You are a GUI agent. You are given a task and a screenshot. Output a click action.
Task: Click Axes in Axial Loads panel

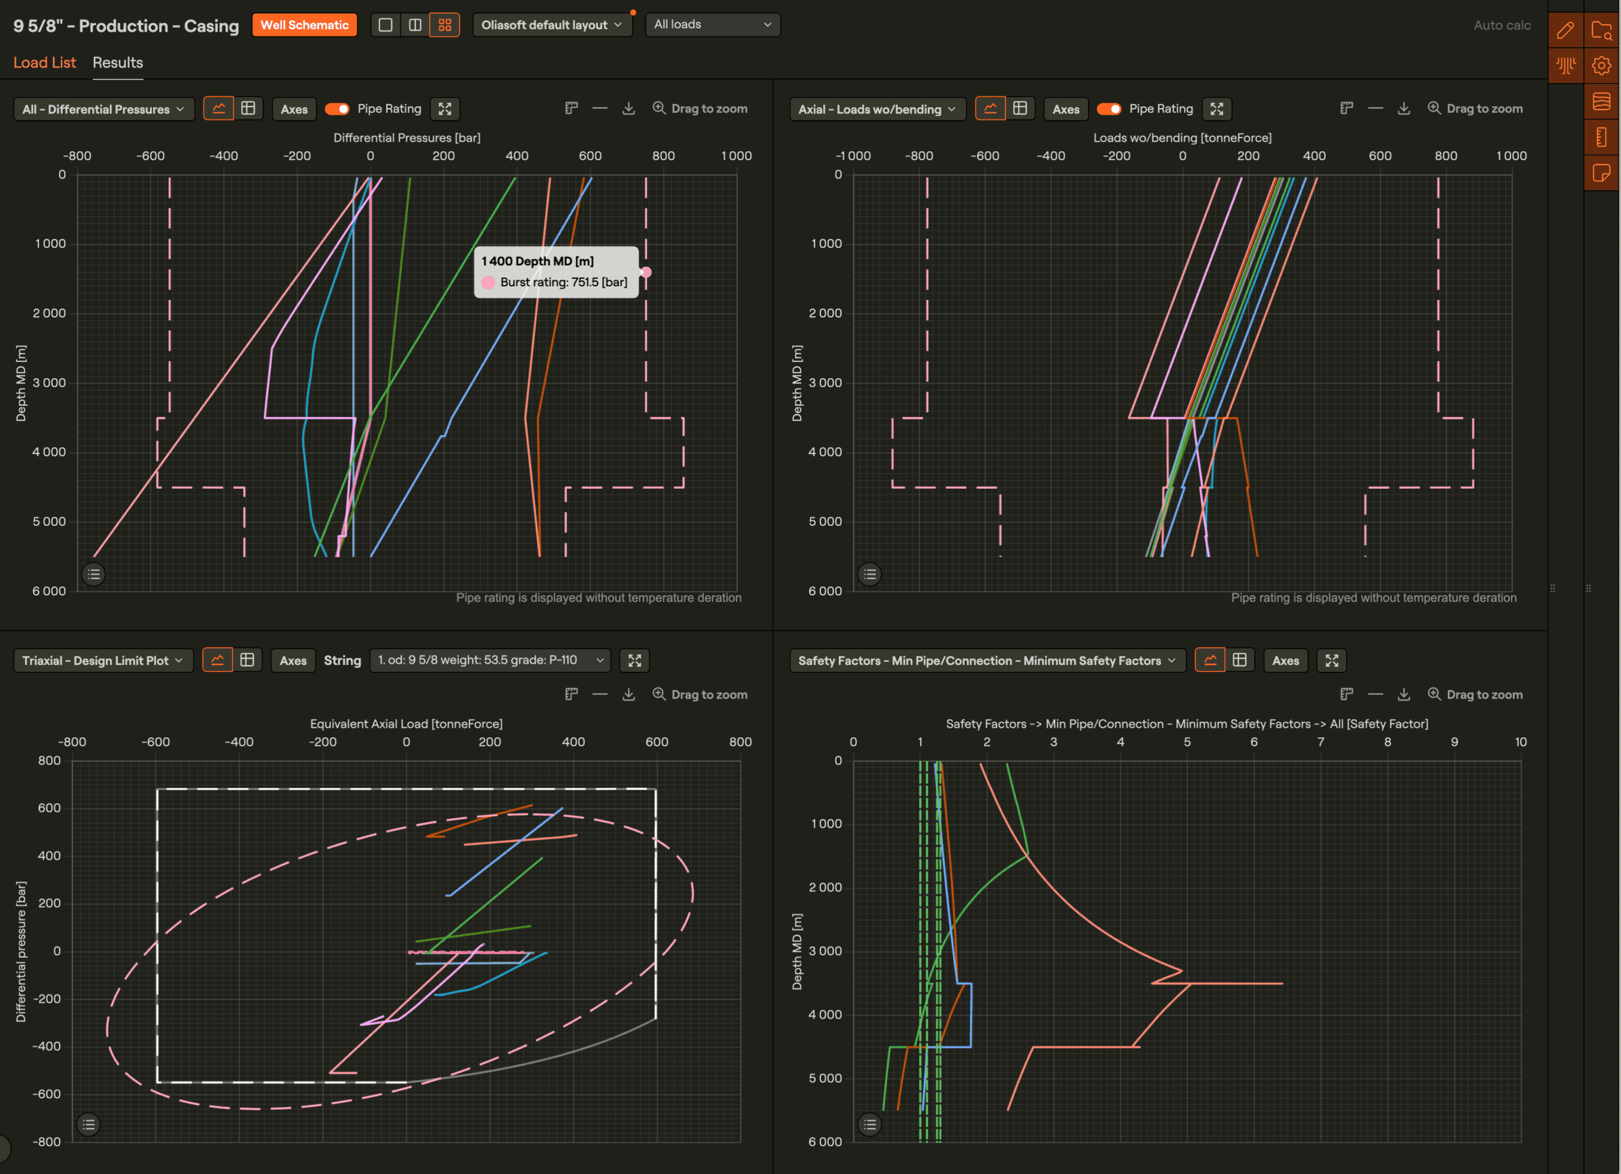[x=1066, y=109]
